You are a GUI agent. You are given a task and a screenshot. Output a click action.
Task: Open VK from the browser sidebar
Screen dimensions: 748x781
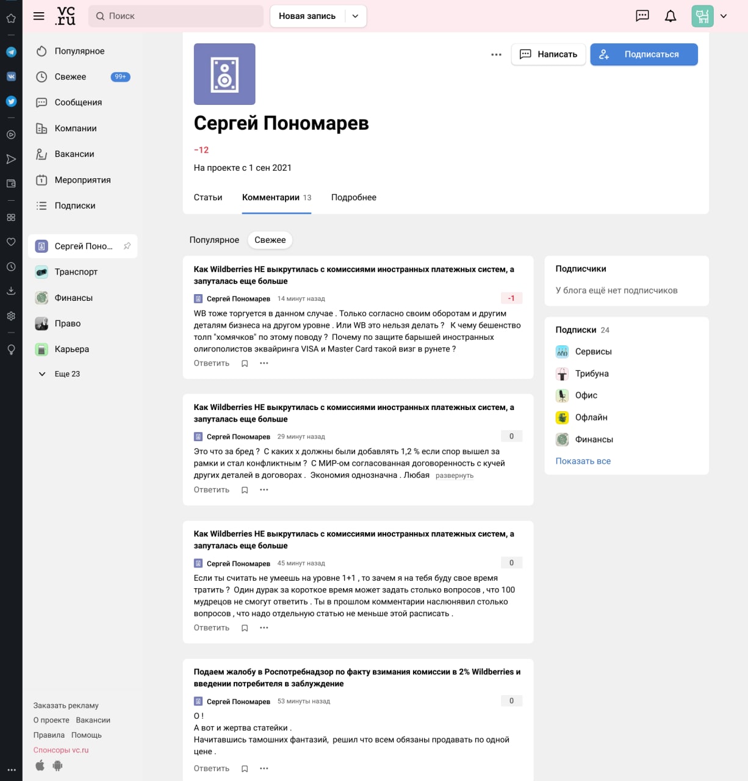tap(11, 77)
